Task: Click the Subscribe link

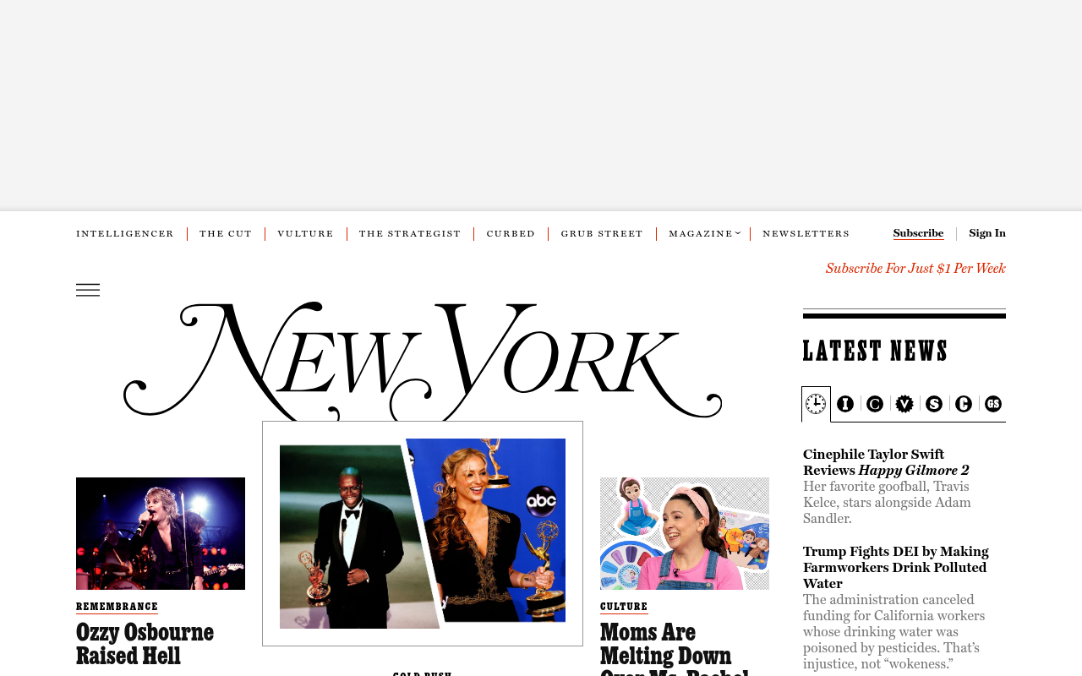Action: tap(918, 233)
